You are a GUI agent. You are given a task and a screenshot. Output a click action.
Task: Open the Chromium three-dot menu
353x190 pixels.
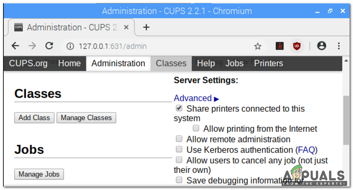(339, 46)
